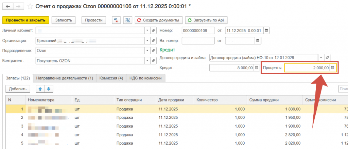Screen dimensions: 348x149
Task: Expand the Организация dropdown list
Action: (147, 41)
